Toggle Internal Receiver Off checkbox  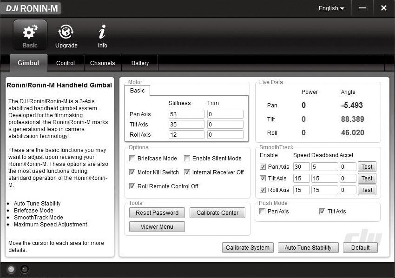pyautogui.click(x=187, y=172)
